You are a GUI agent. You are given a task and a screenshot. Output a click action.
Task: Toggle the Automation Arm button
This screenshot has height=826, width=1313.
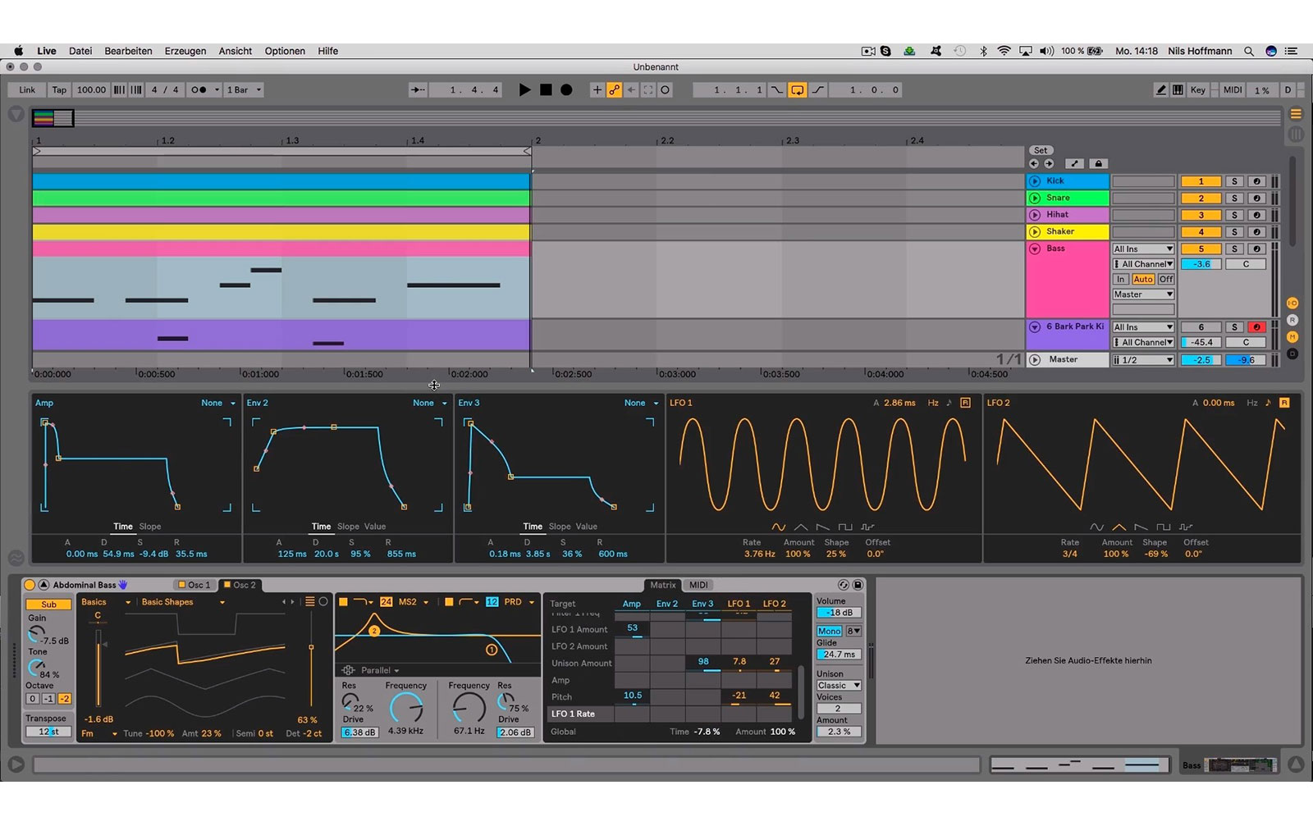[x=614, y=90]
